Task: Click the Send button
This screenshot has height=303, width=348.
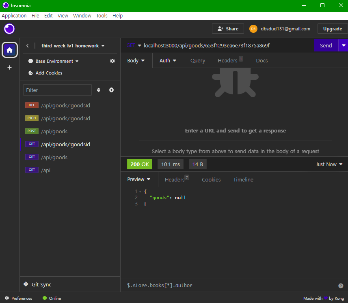Action: [326, 45]
